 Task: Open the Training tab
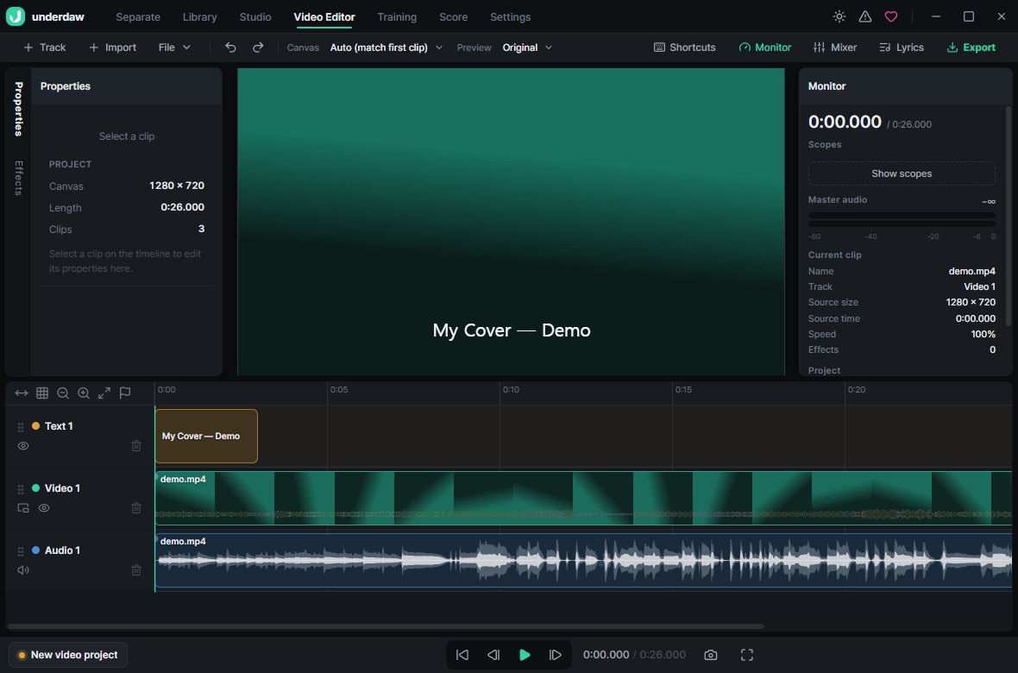point(397,17)
